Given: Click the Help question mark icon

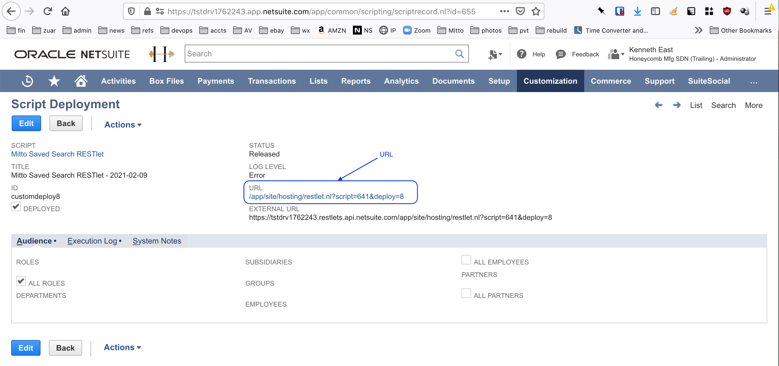Looking at the screenshot, I should point(522,54).
